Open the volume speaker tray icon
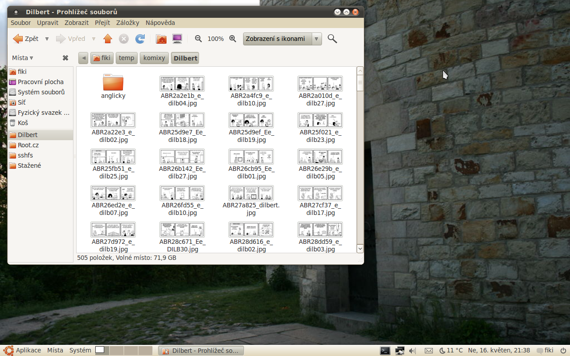This screenshot has width=570, height=356. (412, 351)
